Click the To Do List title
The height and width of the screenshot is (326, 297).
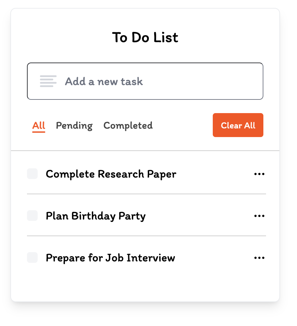coord(145,37)
